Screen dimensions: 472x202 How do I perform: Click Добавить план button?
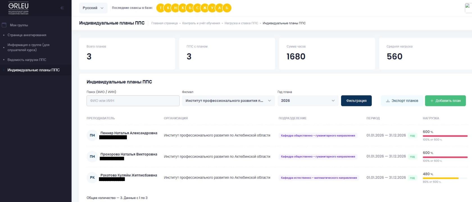(445, 101)
